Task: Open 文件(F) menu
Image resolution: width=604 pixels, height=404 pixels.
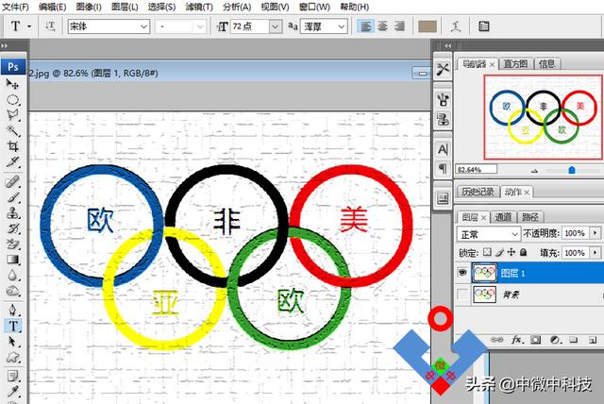Action: pyautogui.click(x=15, y=7)
